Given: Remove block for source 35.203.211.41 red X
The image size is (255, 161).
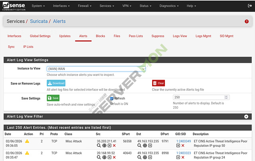Looking at the screenshot, I should (114, 145).
